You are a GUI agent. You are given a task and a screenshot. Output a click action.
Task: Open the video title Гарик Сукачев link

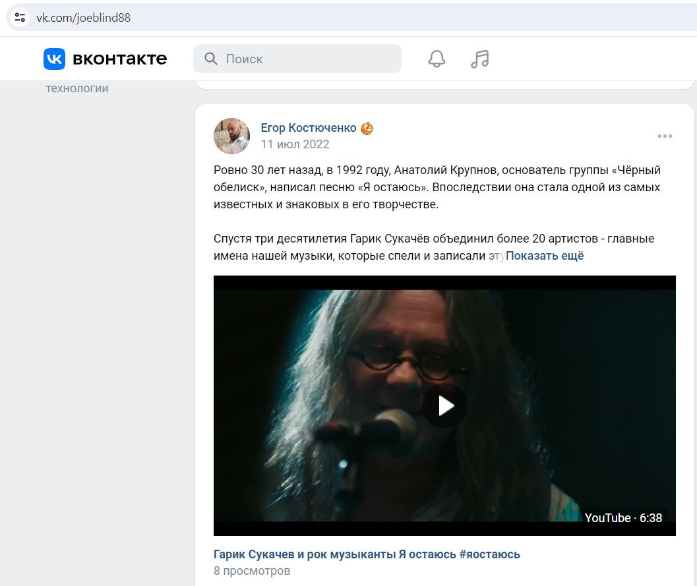pyautogui.click(x=367, y=554)
